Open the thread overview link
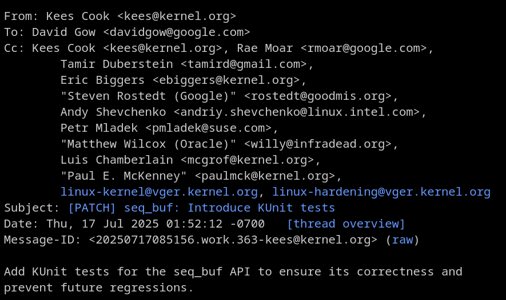This screenshot has width=506, height=300. coord(346,224)
